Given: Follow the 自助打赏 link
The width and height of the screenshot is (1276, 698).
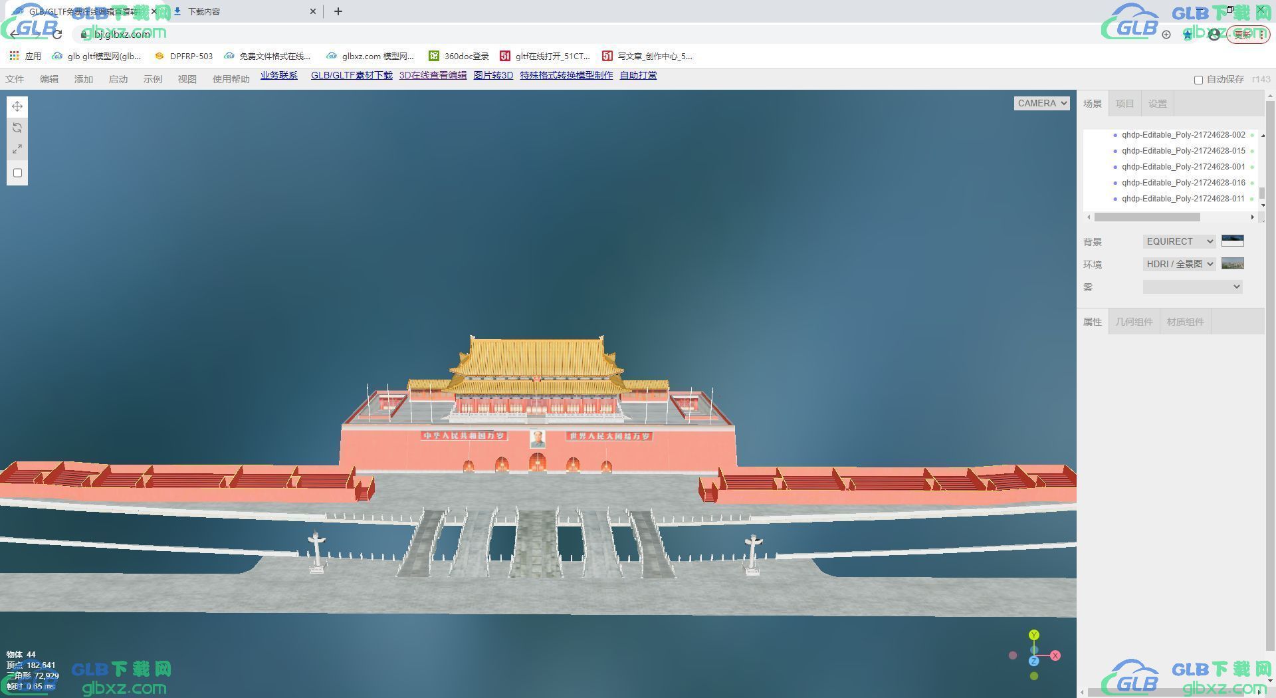Looking at the screenshot, I should pos(638,76).
